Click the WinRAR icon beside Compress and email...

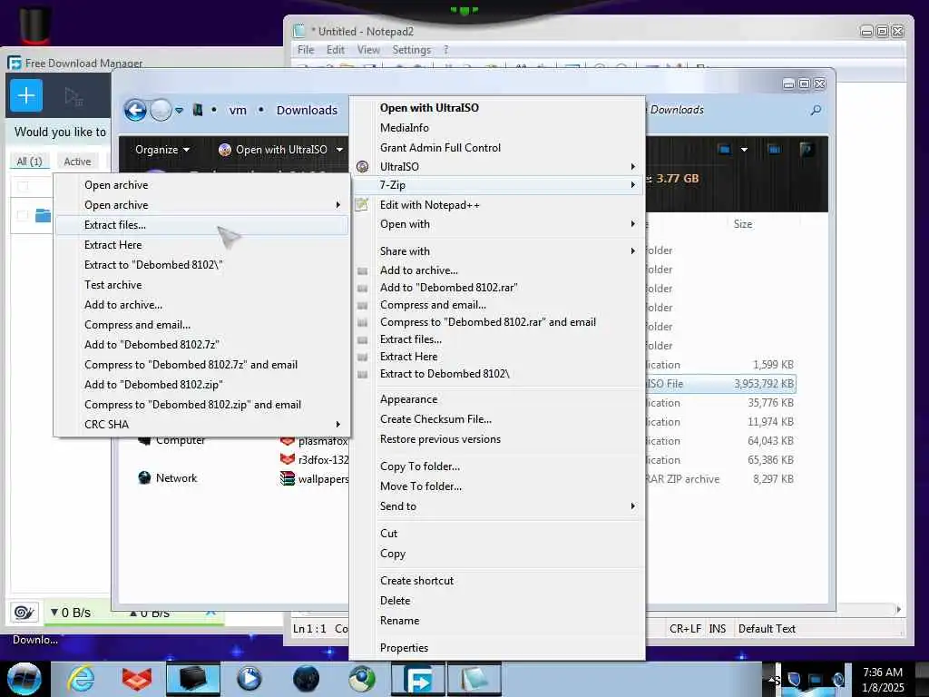tap(363, 305)
